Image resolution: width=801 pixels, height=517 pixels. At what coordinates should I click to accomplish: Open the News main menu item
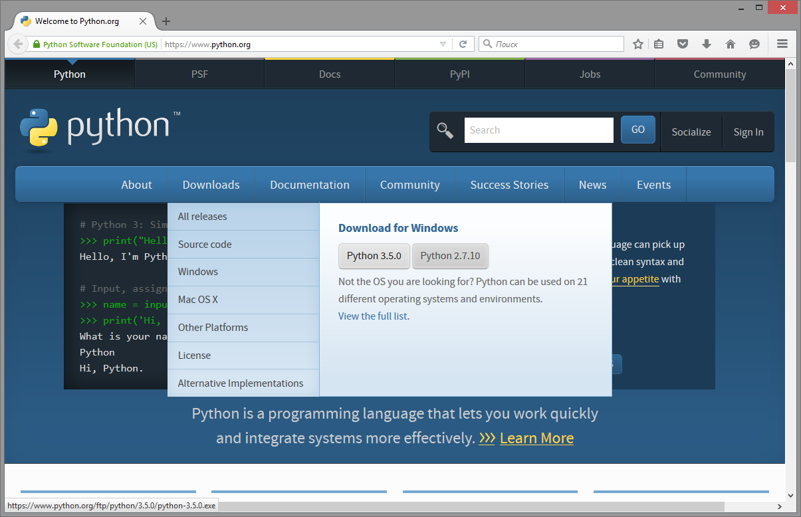pos(592,185)
